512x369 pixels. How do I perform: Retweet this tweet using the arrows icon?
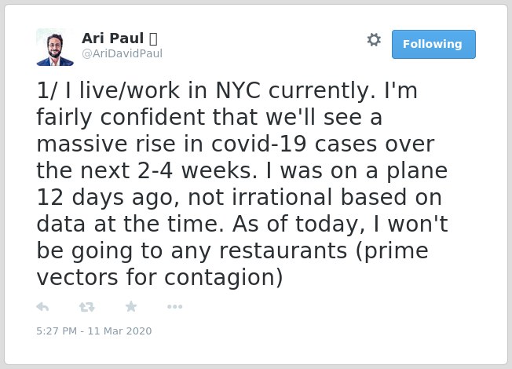click(x=87, y=307)
